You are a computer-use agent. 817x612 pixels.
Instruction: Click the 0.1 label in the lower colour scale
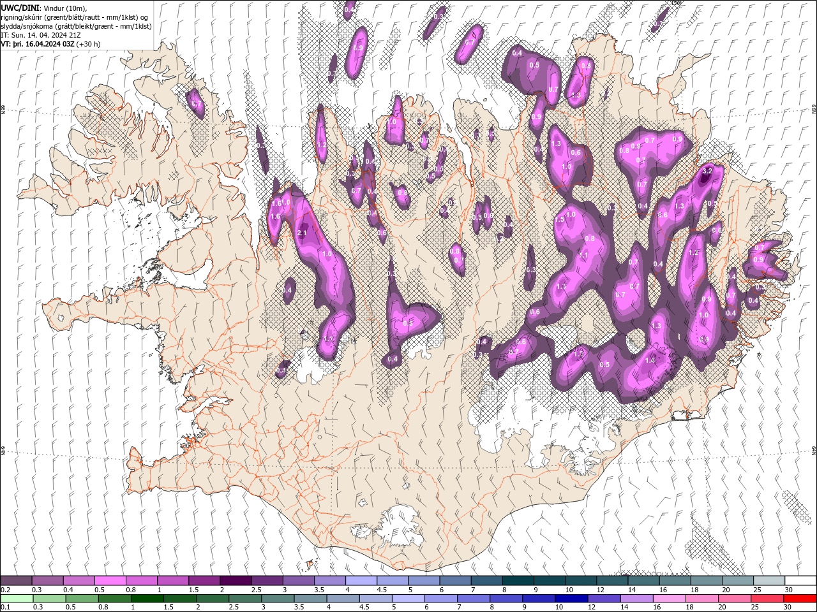(5, 608)
